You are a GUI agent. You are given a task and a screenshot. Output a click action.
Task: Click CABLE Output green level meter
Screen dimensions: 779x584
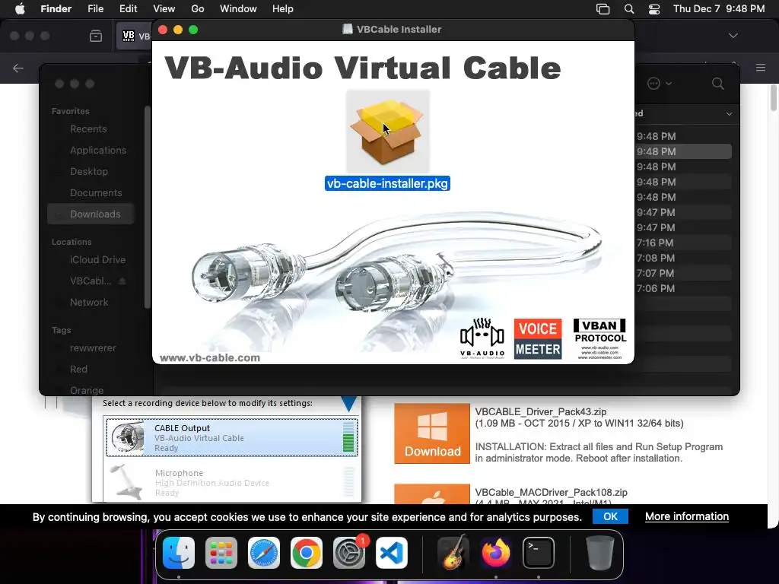[x=348, y=437]
